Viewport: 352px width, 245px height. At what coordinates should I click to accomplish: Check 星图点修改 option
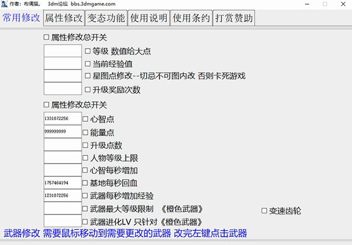pyautogui.click(x=88, y=76)
